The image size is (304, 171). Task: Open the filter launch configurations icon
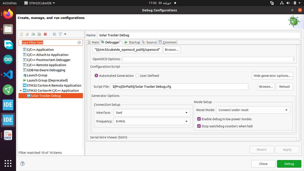click(x=60, y=34)
